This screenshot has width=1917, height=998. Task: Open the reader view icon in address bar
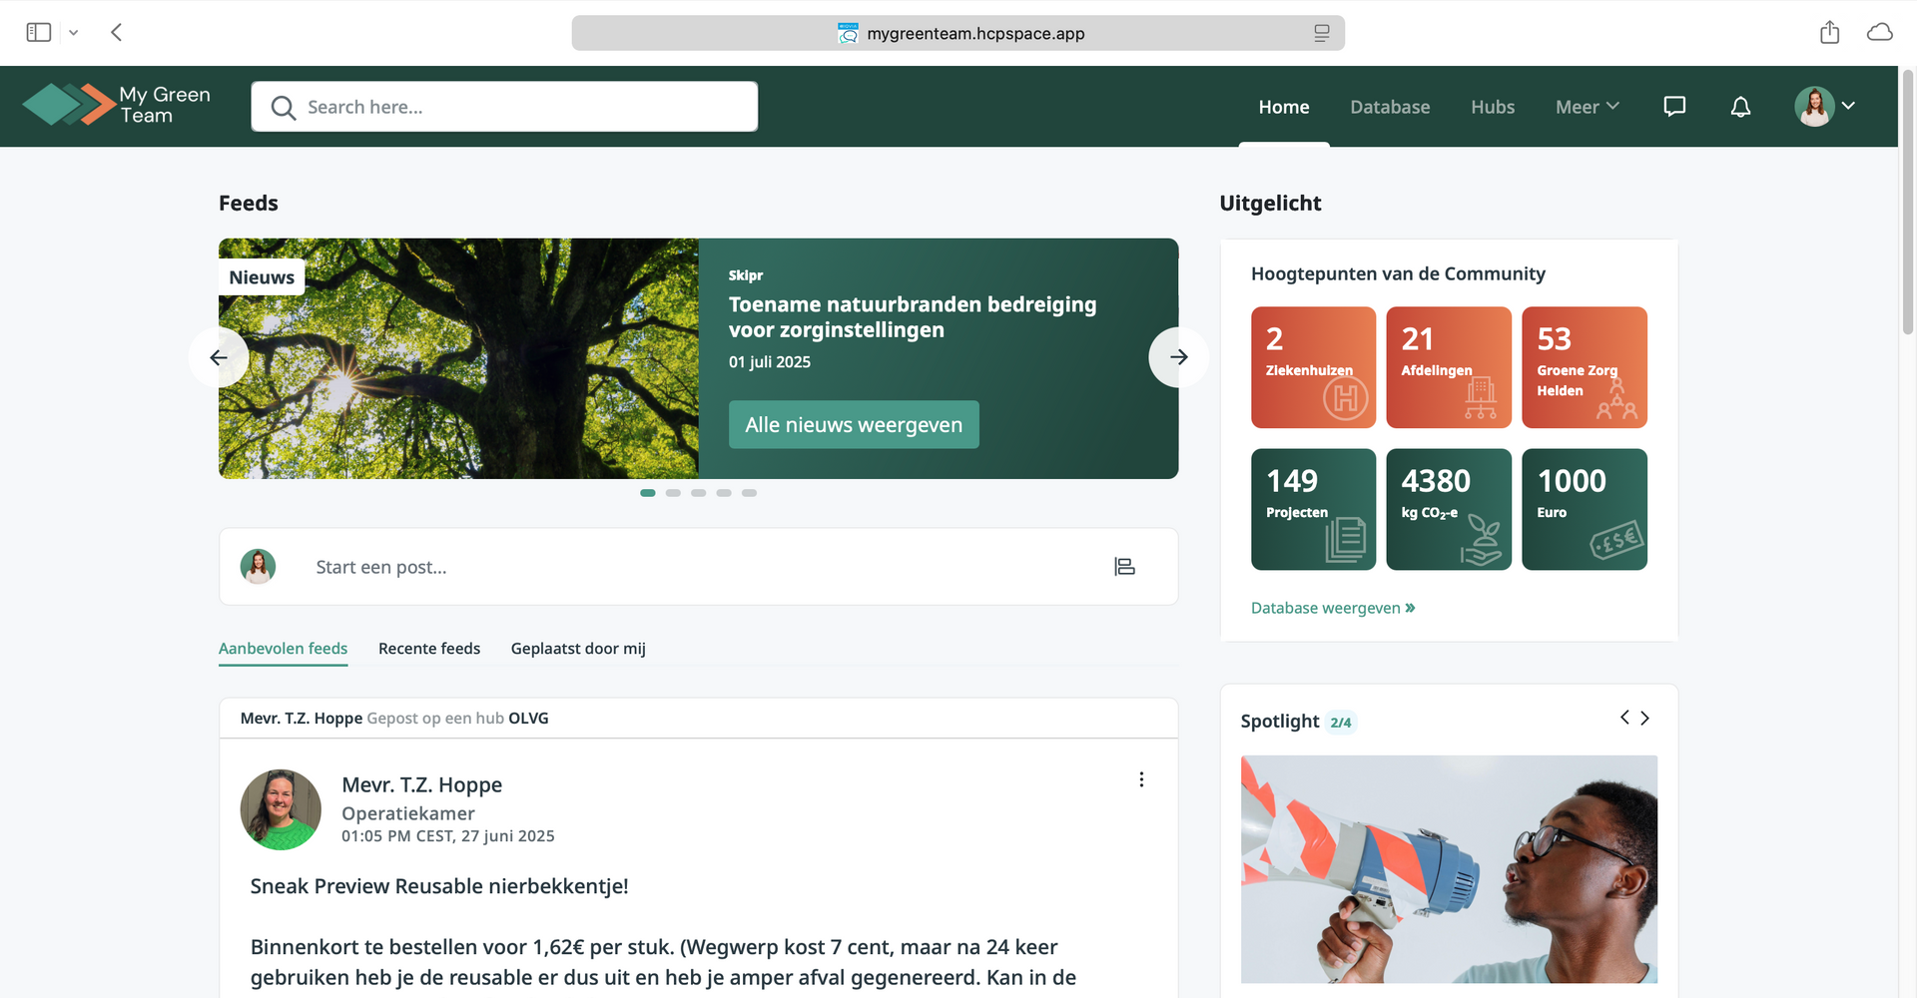pos(1321,33)
